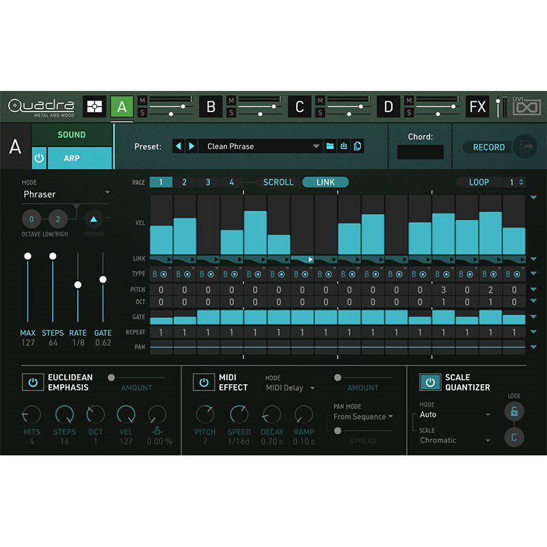Click the RATE slider handle
This screenshot has width=547, height=547.
click(78, 284)
